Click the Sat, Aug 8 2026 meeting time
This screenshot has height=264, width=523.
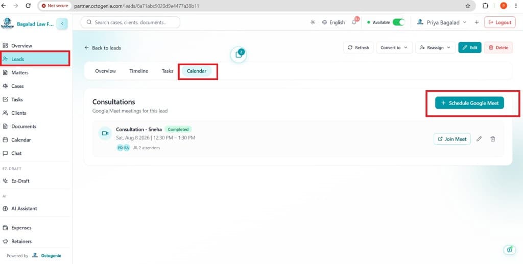pos(155,138)
